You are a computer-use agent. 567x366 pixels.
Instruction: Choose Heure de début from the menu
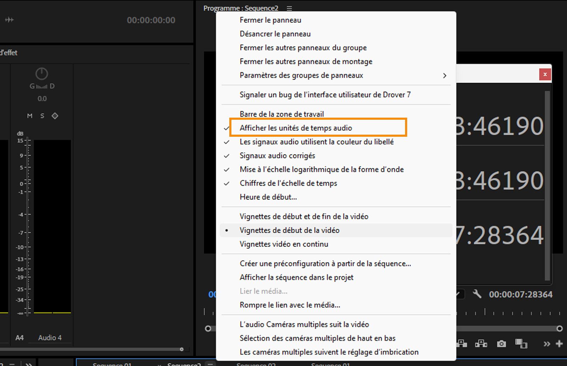click(x=269, y=197)
